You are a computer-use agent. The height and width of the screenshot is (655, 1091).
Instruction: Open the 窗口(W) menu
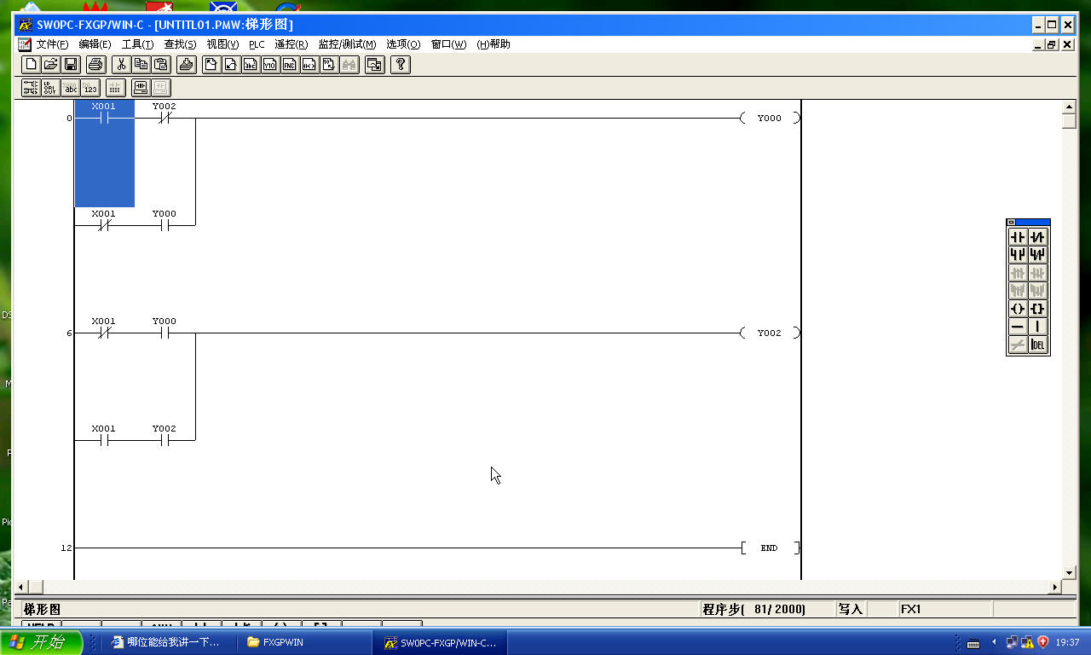click(448, 44)
